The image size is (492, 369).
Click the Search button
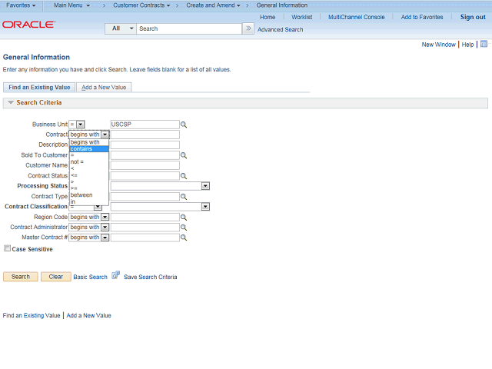tap(21, 277)
